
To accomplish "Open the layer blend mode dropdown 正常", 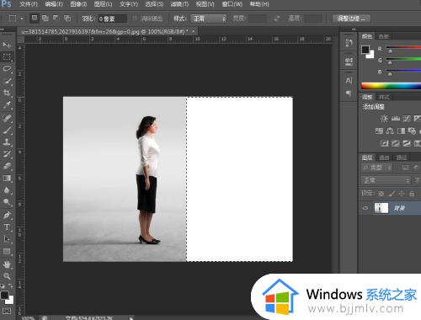I will pos(386,180).
